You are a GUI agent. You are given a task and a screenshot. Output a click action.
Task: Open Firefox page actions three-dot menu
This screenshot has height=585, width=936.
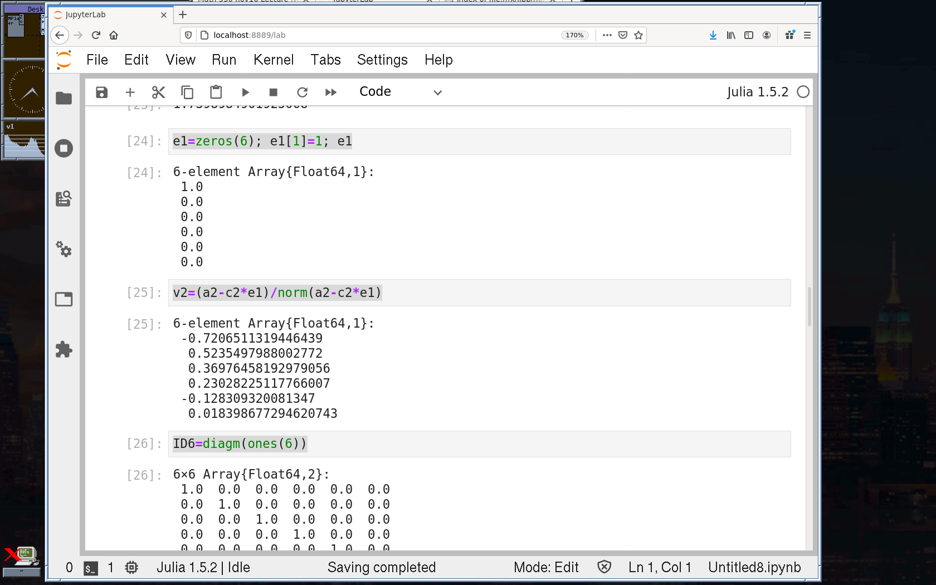point(607,35)
